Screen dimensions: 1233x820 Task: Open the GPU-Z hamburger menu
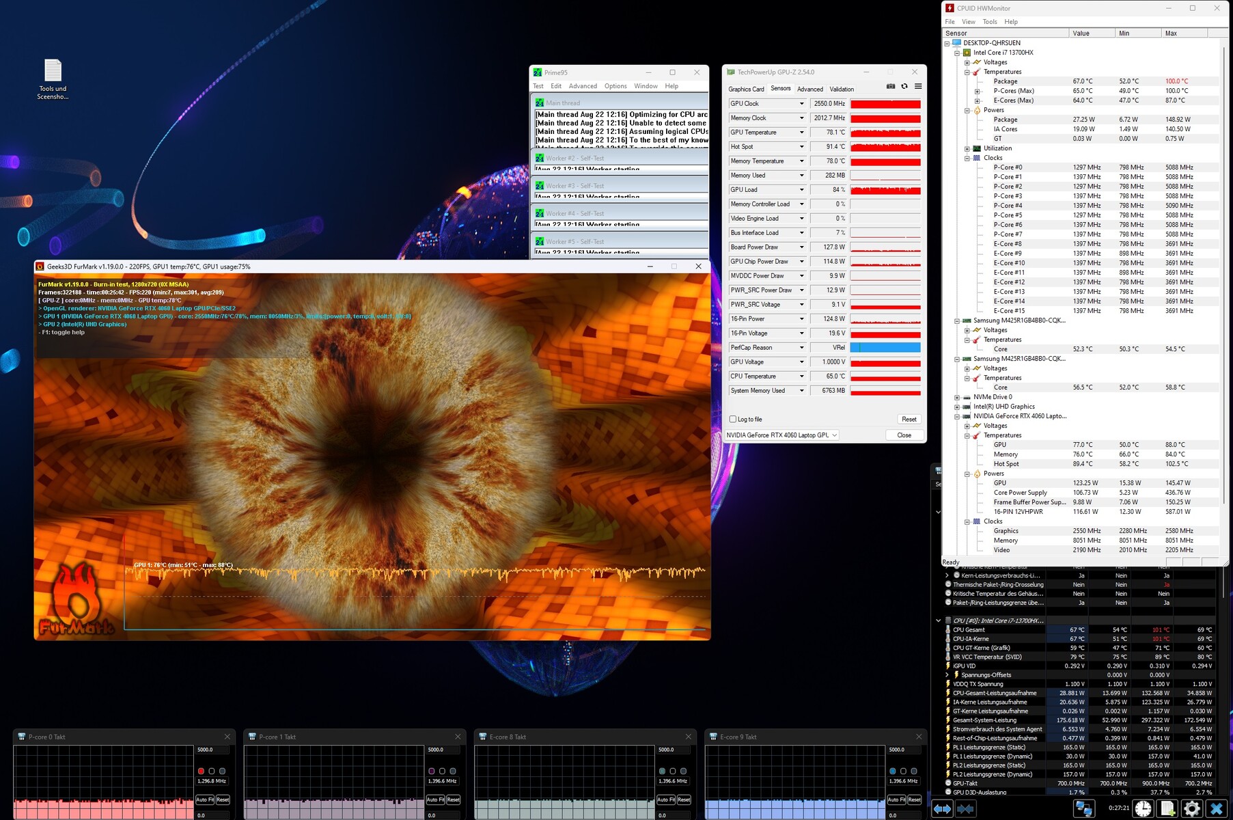point(918,87)
